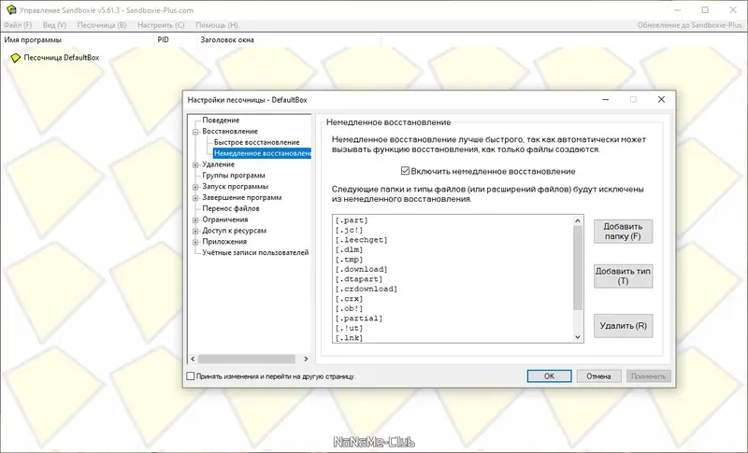Select Приложения label in the tree
Screen dimensions: 748x453
[224, 242]
